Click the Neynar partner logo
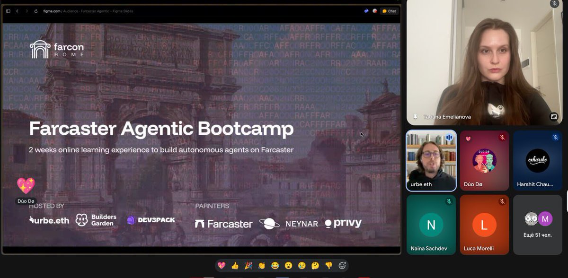The height and width of the screenshot is (278, 568). (x=289, y=224)
